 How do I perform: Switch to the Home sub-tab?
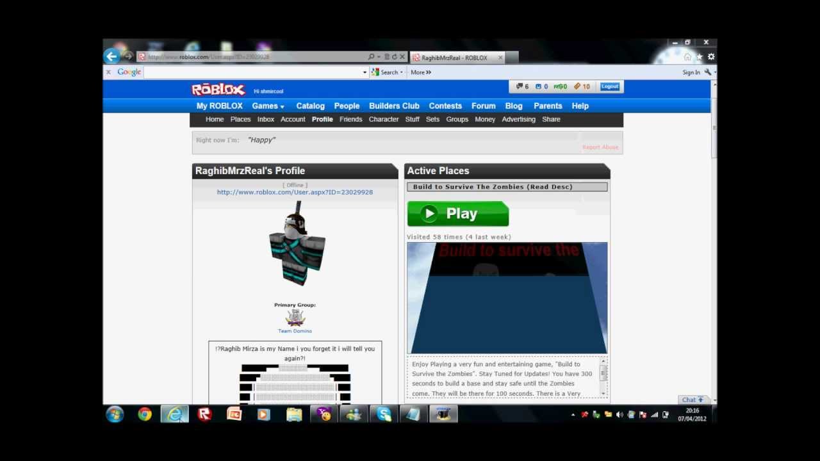coord(215,119)
